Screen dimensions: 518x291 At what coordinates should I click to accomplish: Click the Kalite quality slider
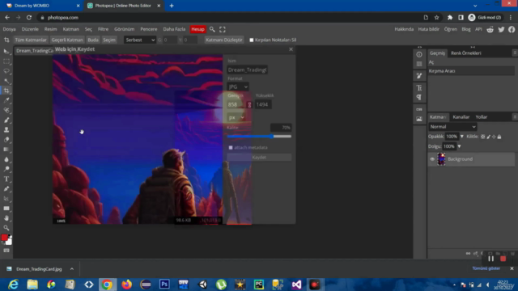coord(259,136)
